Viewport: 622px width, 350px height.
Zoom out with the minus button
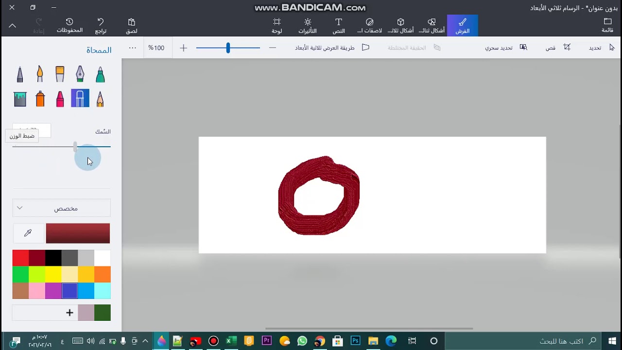coord(273,48)
